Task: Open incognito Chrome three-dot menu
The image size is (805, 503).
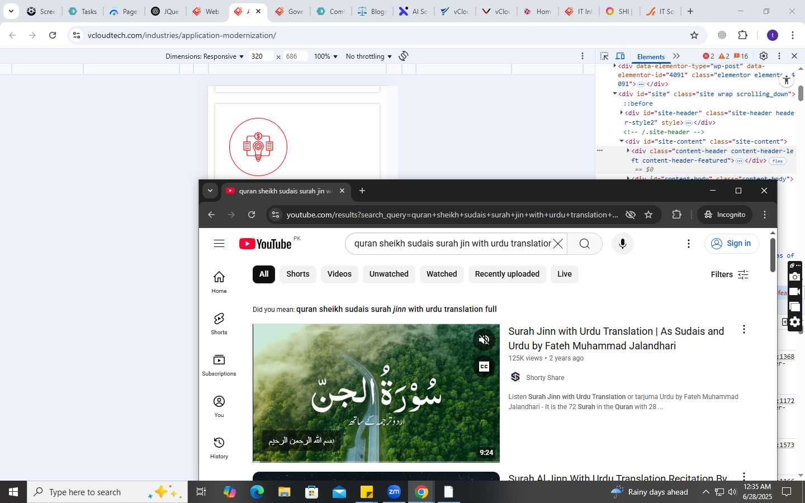Action: [765, 215]
